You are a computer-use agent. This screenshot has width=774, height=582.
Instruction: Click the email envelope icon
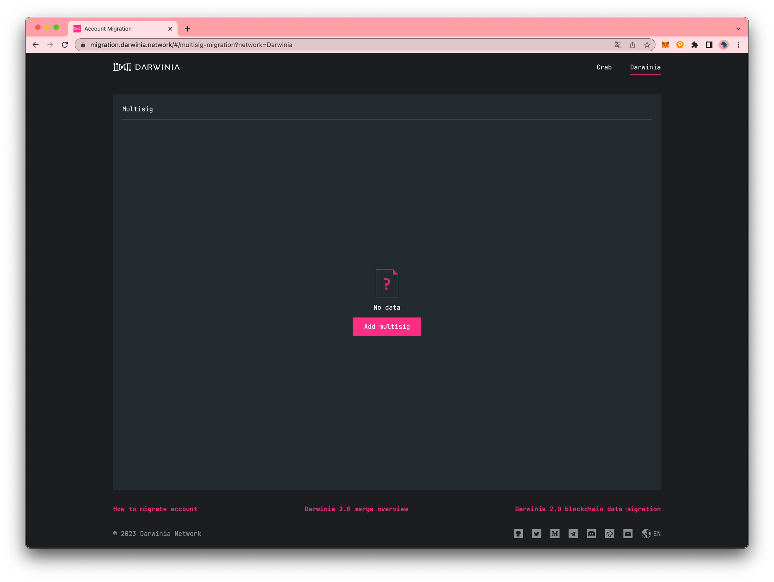628,534
